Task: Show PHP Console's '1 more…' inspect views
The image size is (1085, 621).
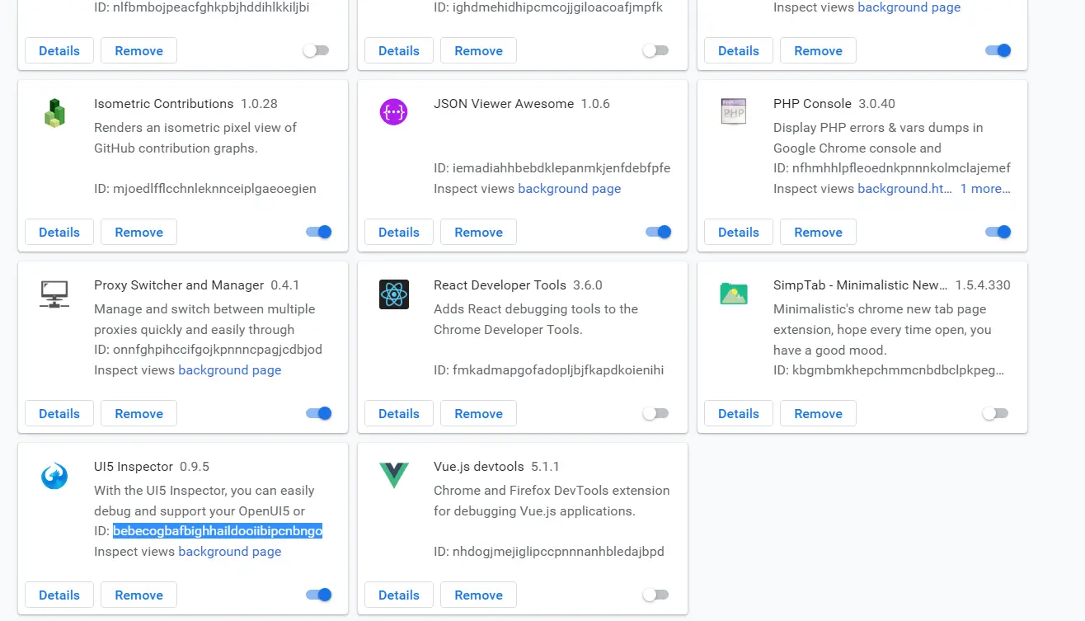Action: click(x=985, y=189)
